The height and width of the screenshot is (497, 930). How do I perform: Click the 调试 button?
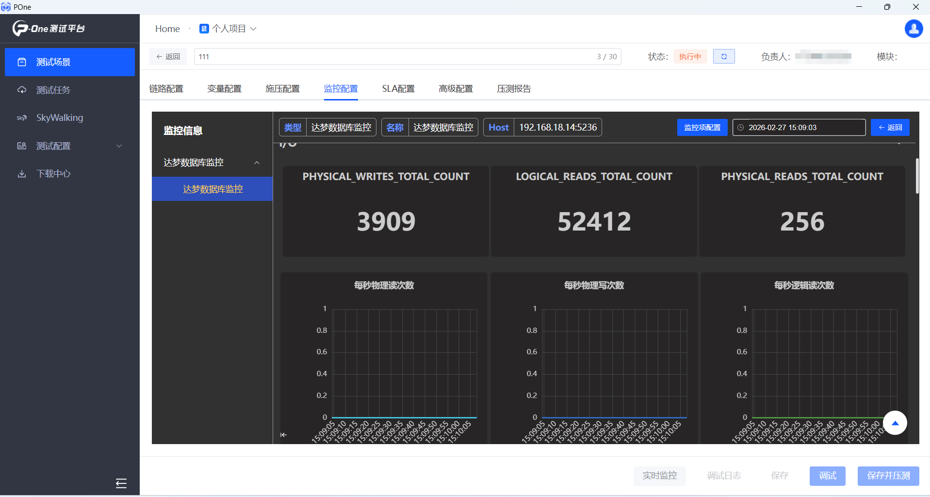pos(827,476)
